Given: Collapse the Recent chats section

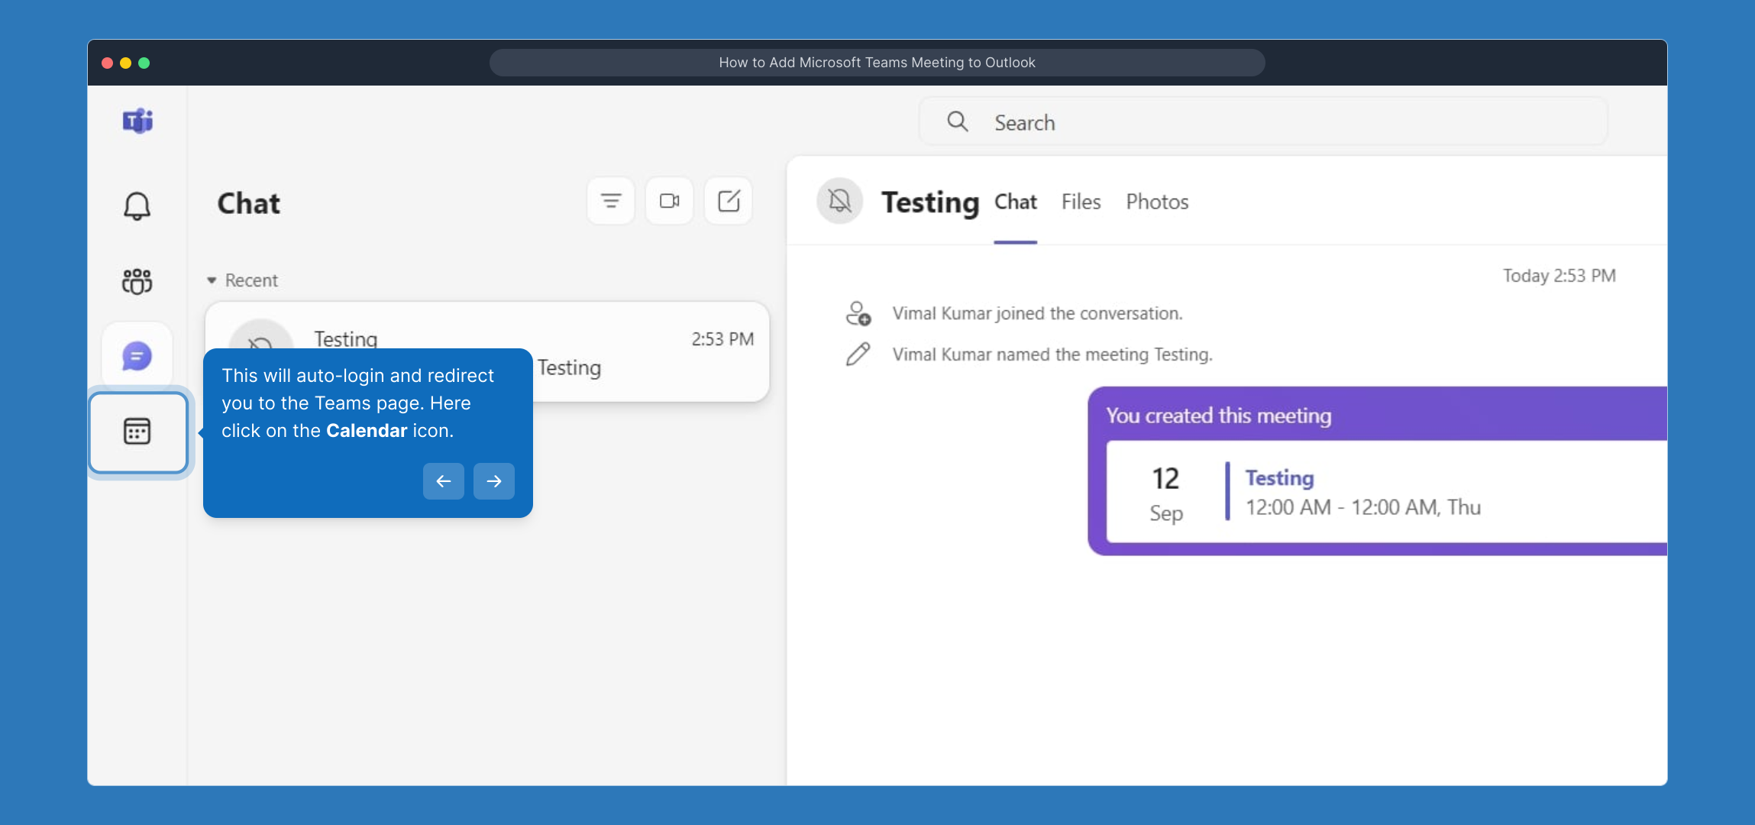Looking at the screenshot, I should tap(212, 280).
